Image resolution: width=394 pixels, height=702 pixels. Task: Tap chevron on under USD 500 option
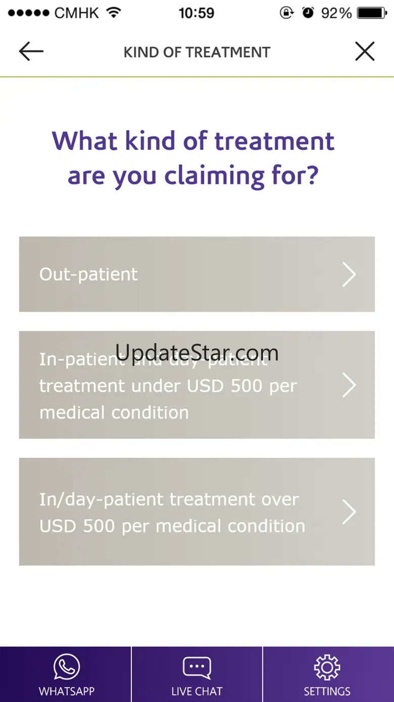pyautogui.click(x=349, y=385)
